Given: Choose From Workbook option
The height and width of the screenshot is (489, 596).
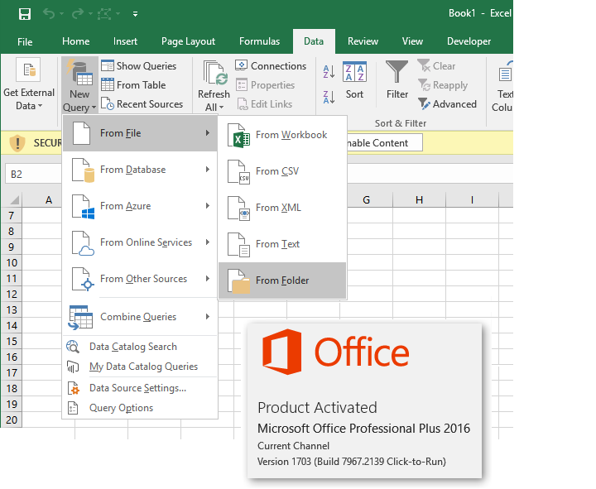Looking at the screenshot, I should point(282,135).
